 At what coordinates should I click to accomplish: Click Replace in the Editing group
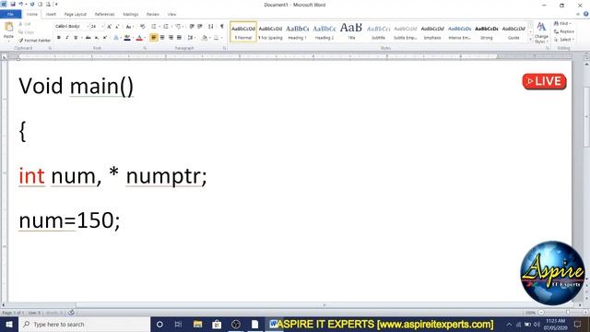pos(564,31)
